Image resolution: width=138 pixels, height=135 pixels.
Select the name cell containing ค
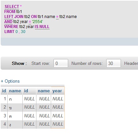(x=15, y=116)
